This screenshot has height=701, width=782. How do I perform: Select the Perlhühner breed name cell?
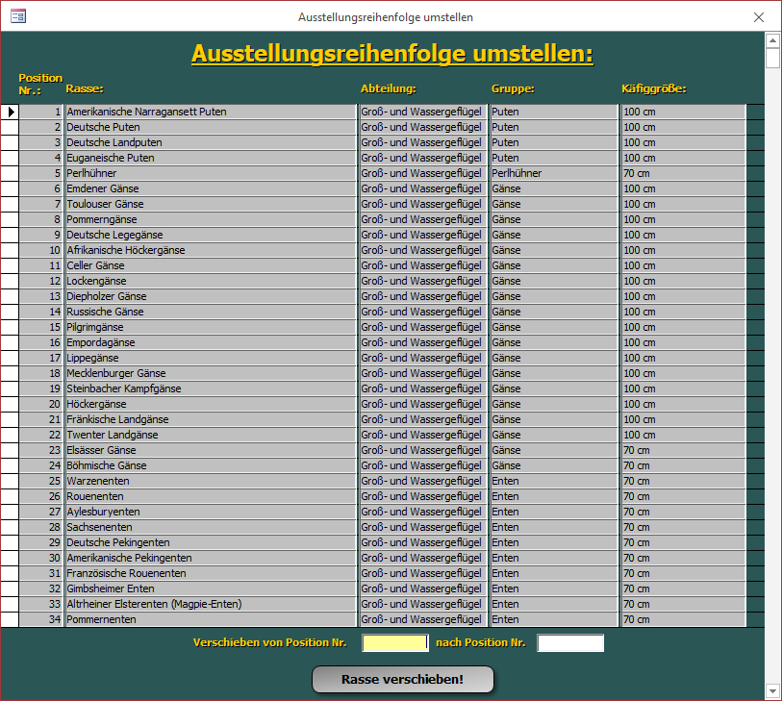(210, 173)
